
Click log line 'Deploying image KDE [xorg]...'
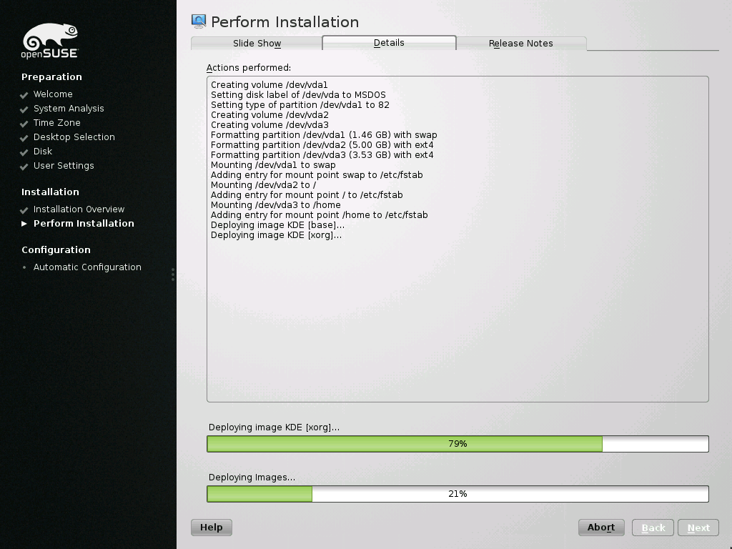[277, 235]
